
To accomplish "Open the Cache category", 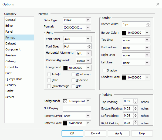I will tap(19, 91).
